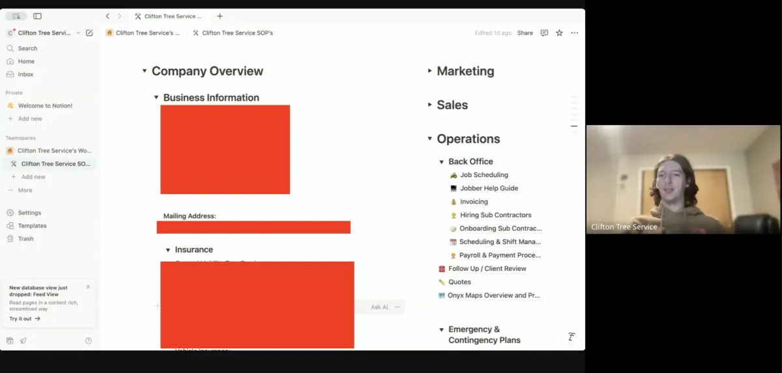782x373 pixels.
Task: Open the page options three-dot menu
Action: (x=574, y=33)
